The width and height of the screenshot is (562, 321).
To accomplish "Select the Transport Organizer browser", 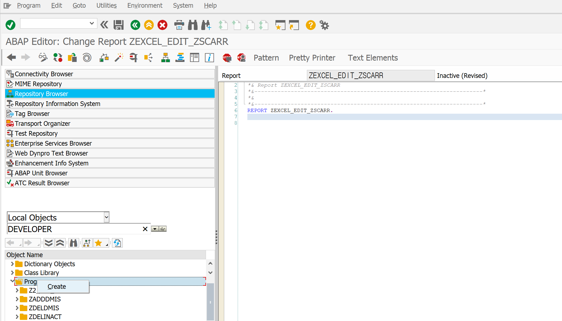I will point(42,124).
